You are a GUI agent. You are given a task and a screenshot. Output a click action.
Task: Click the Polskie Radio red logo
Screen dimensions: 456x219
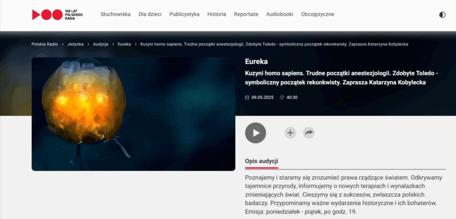click(x=47, y=15)
